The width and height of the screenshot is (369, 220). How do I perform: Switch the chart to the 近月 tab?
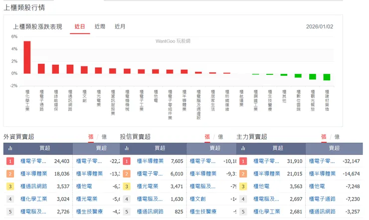click(x=120, y=26)
